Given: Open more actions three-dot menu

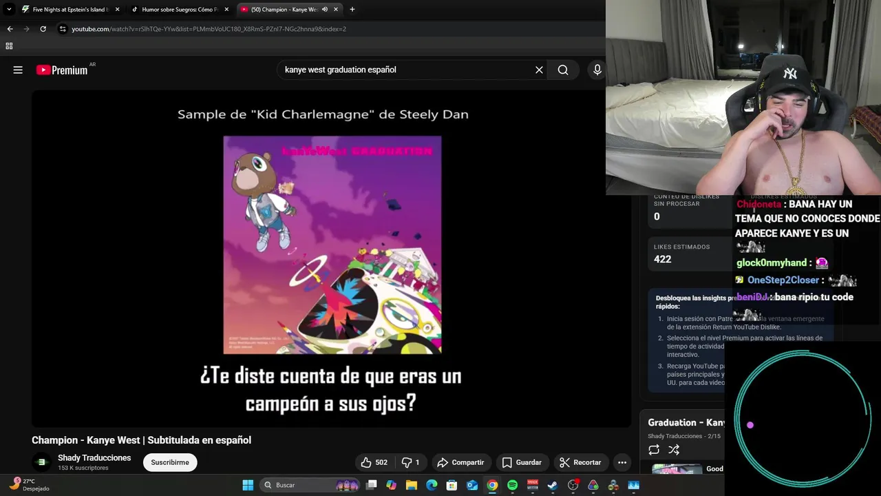Looking at the screenshot, I should [622, 462].
